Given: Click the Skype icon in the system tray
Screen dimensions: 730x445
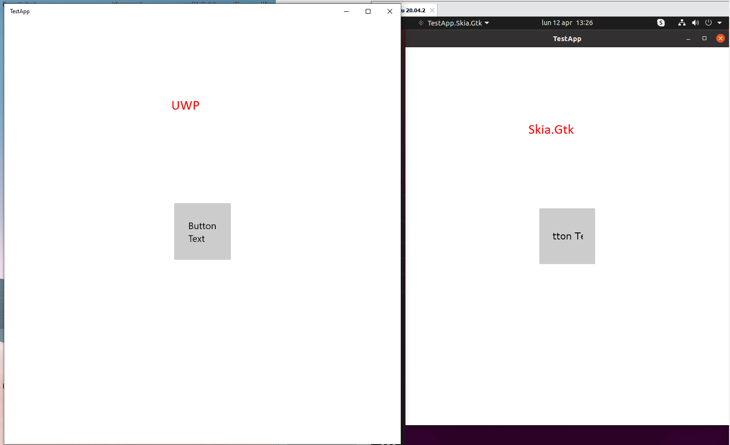Looking at the screenshot, I should click(660, 22).
